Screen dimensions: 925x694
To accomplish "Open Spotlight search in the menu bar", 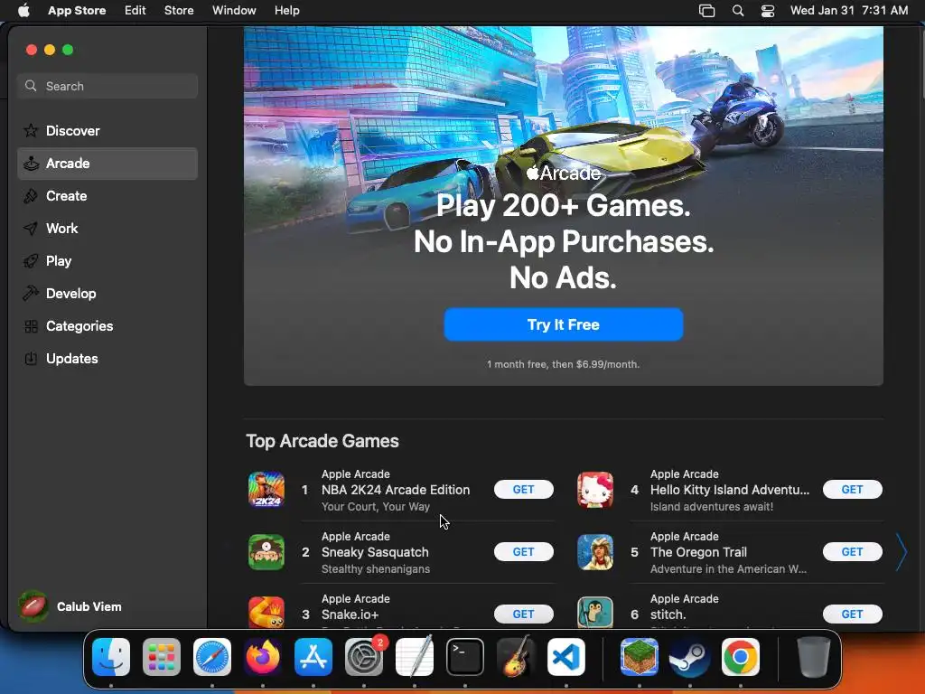I will click(x=737, y=11).
